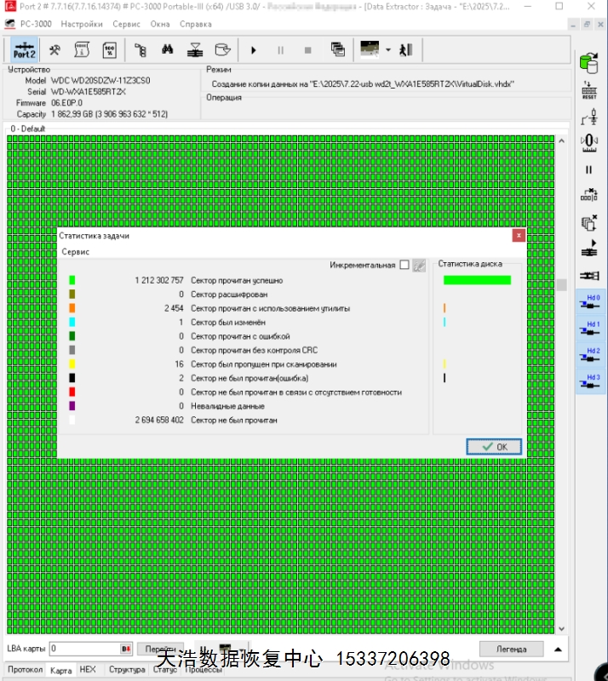Open the wrench and hammer tools icon
The height and width of the screenshot is (681, 608).
(x=54, y=49)
